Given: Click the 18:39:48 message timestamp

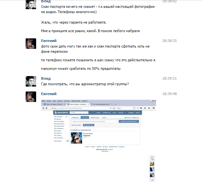Looking at the screenshot, I should tap(169, 94).
